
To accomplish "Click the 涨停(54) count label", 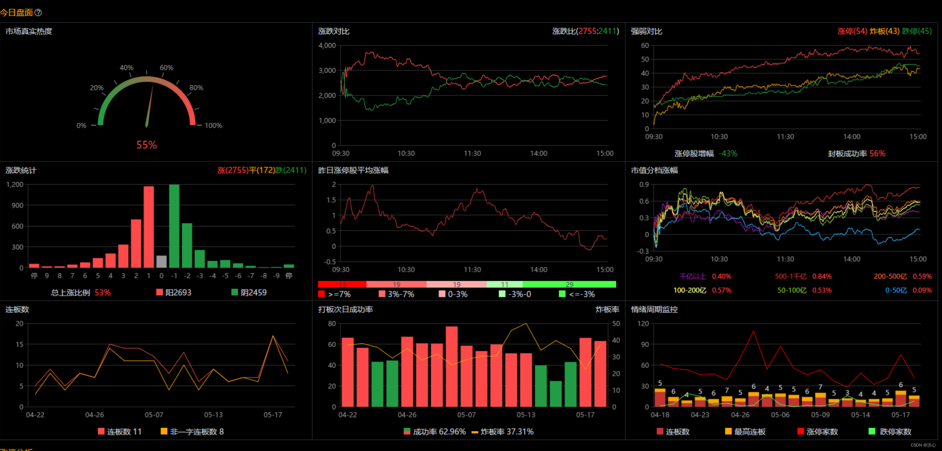I will (x=852, y=31).
